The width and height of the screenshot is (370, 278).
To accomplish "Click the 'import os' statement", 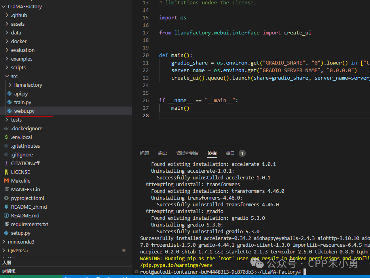I will [173, 18].
